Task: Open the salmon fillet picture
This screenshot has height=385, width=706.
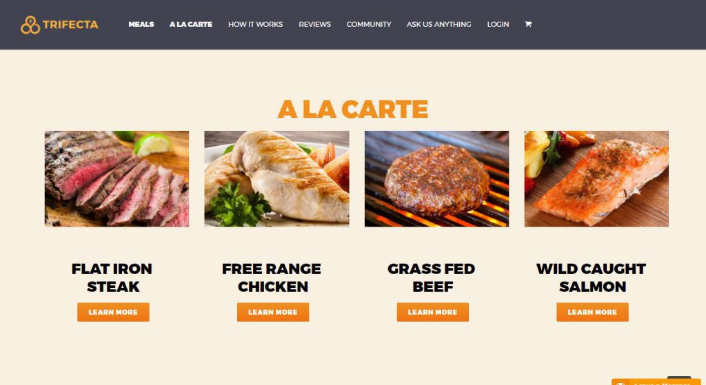Action: click(596, 179)
